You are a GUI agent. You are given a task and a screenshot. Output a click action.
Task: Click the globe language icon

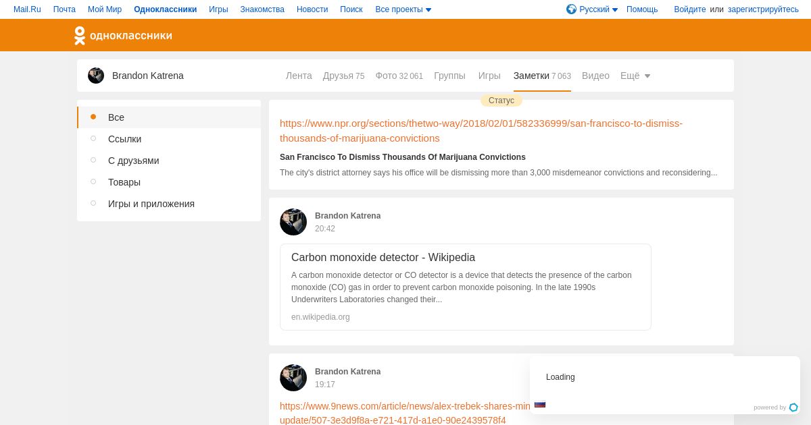click(571, 9)
